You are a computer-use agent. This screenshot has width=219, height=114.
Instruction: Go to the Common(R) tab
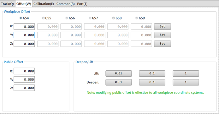pos(66,4)
